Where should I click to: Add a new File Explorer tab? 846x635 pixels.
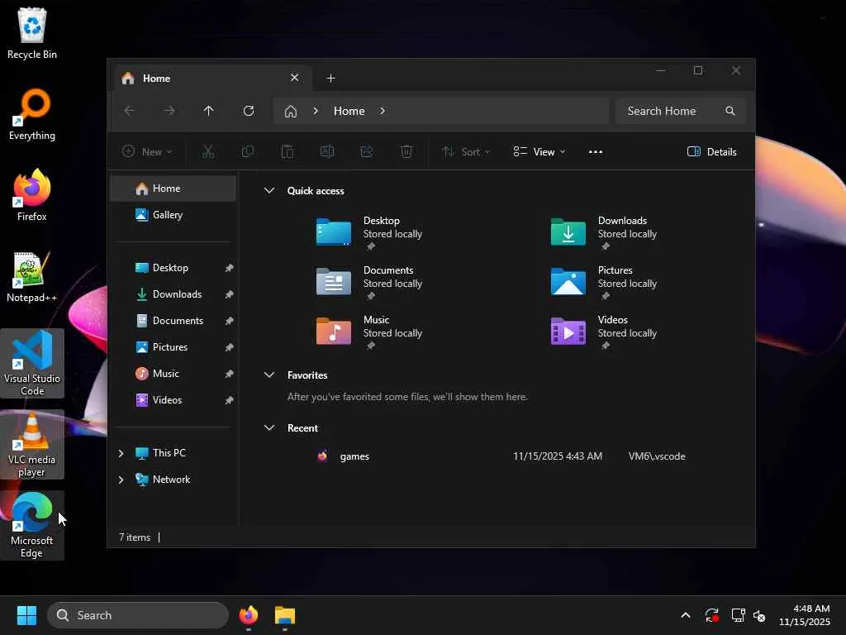point(330,79)
